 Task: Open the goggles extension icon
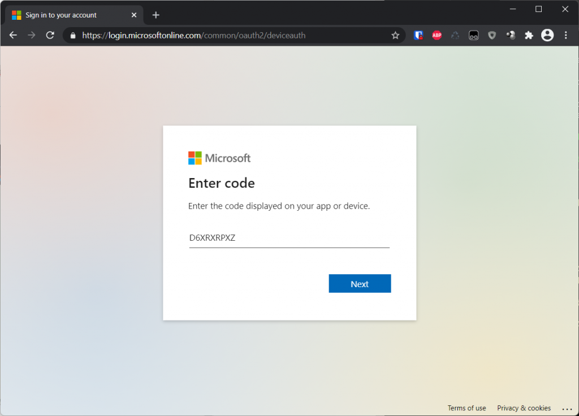tap(474, 36)
